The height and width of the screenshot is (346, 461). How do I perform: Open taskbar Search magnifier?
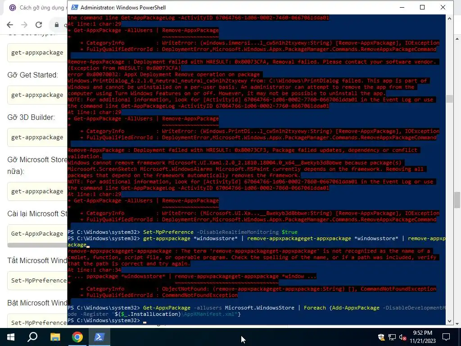[x=32, y=337]
